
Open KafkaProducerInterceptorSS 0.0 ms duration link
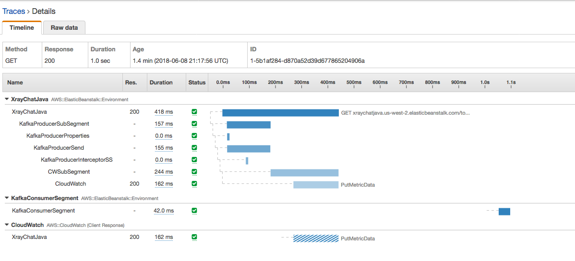point(164,160)
